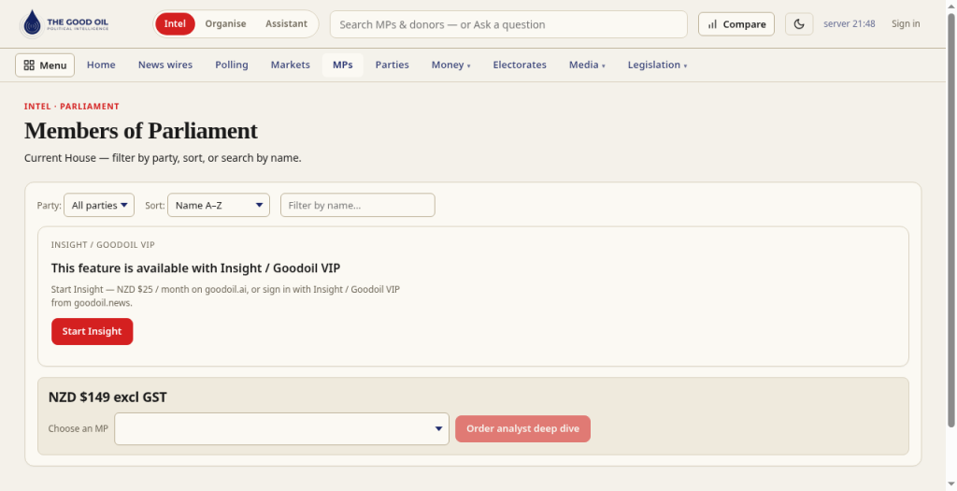Click the server 21:48 time text
The width and height of the screenshot is (957, 491).
(849, 23)
